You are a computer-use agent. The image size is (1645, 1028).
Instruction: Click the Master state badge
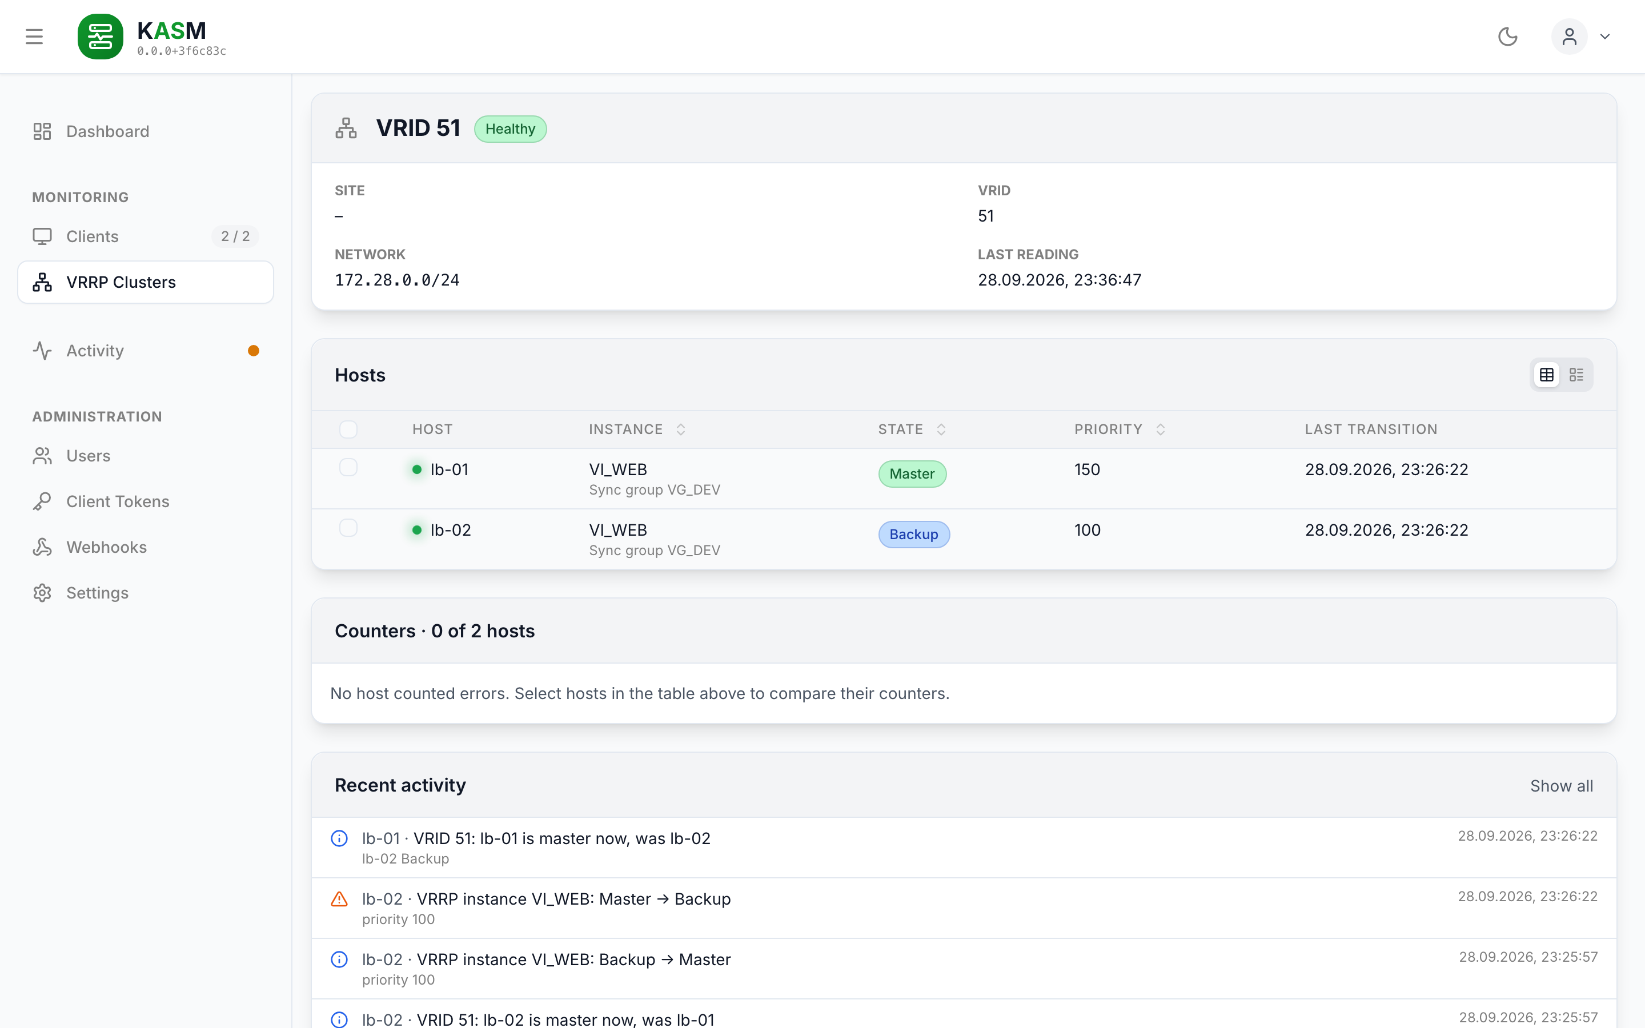coord(912,474)
